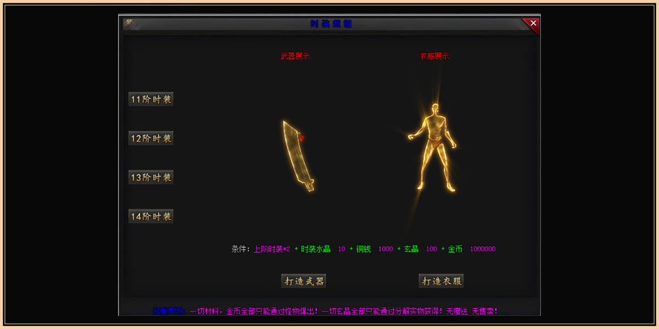Click the 玄晶 requirement
Image resolution: width=659 pixels, height=329 pixels.
click(411, 249)
